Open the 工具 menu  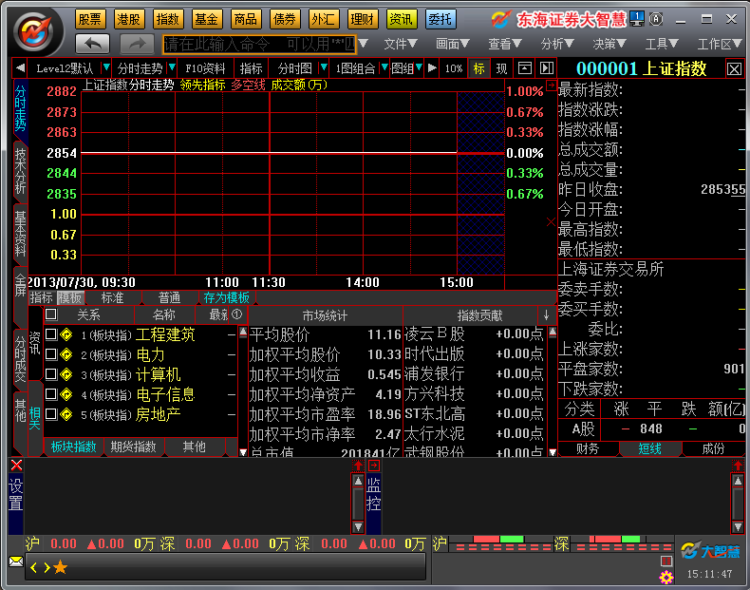[662, 44]
